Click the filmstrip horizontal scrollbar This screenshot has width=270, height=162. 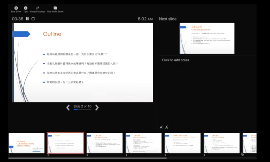pos(87,158)
